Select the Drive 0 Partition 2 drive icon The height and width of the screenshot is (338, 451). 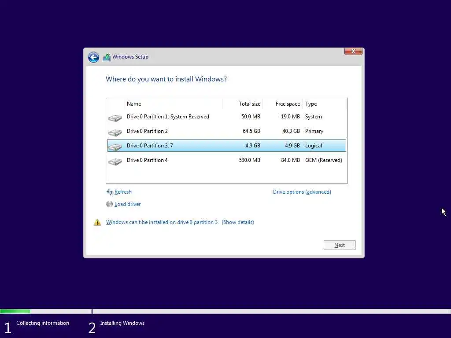(115, 132)
